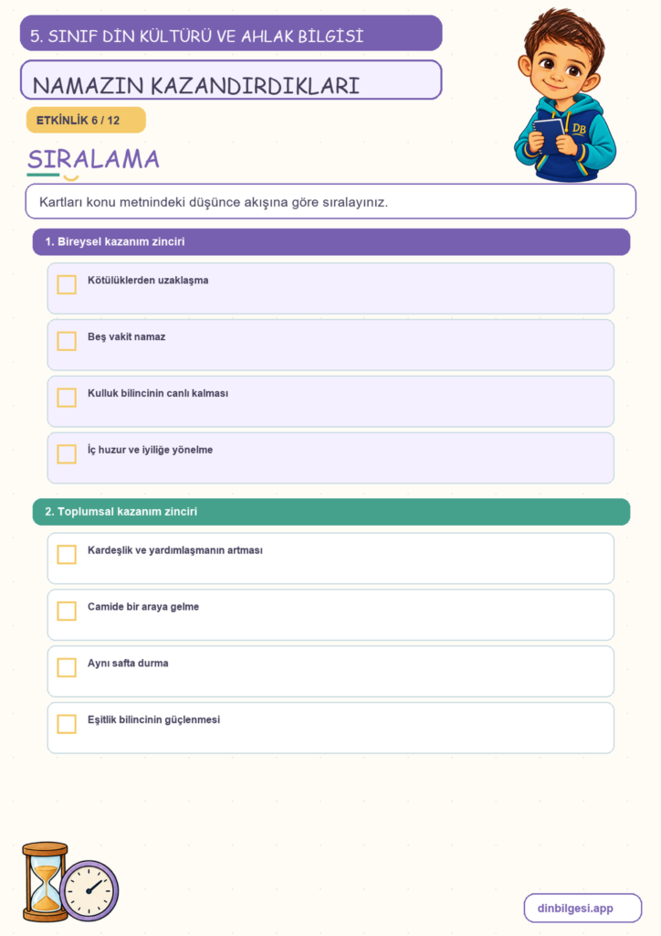Screen dimensions: 661x936
Task: Click the Bireysel kazanım zinciri header
Action: pyautogui.click(x=330, y=241)
